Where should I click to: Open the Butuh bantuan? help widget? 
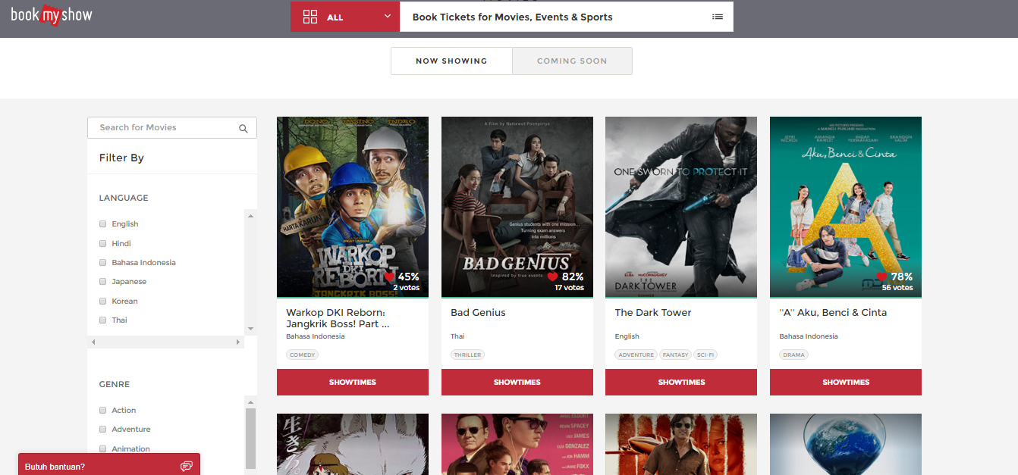pos(109,464)
